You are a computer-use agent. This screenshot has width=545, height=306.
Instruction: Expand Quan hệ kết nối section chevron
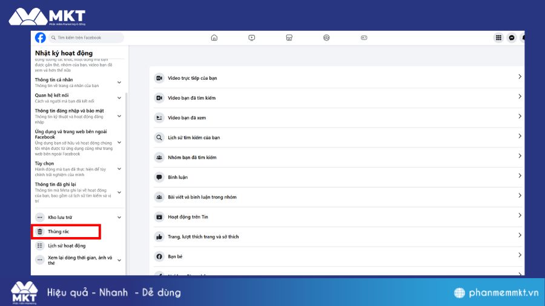[119, 98]
